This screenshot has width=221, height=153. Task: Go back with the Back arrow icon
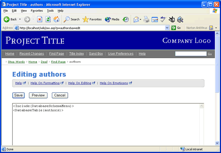click(6, 19)
